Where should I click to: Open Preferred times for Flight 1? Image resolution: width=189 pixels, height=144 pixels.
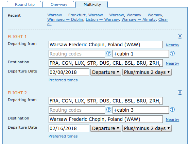[63, 80]
